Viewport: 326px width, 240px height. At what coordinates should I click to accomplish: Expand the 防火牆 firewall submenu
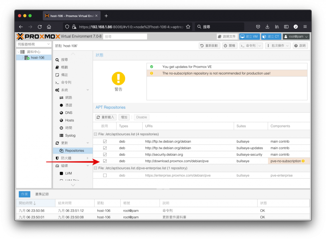coord(88,158)
